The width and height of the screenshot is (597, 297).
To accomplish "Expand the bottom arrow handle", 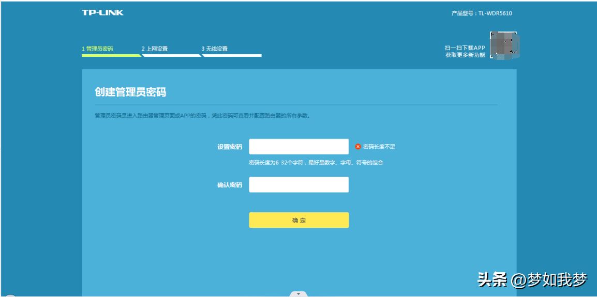I will pos(298,294).
